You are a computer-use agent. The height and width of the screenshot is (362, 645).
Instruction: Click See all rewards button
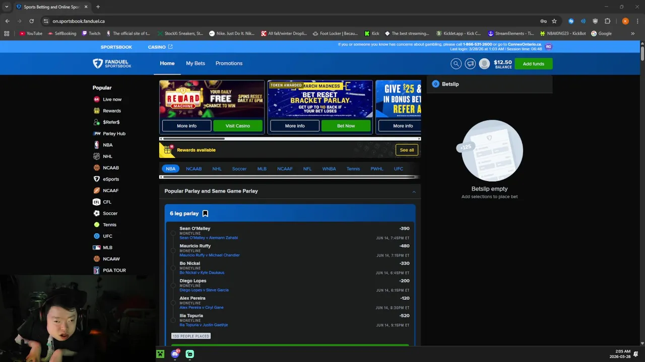click(x=407, y=150)
